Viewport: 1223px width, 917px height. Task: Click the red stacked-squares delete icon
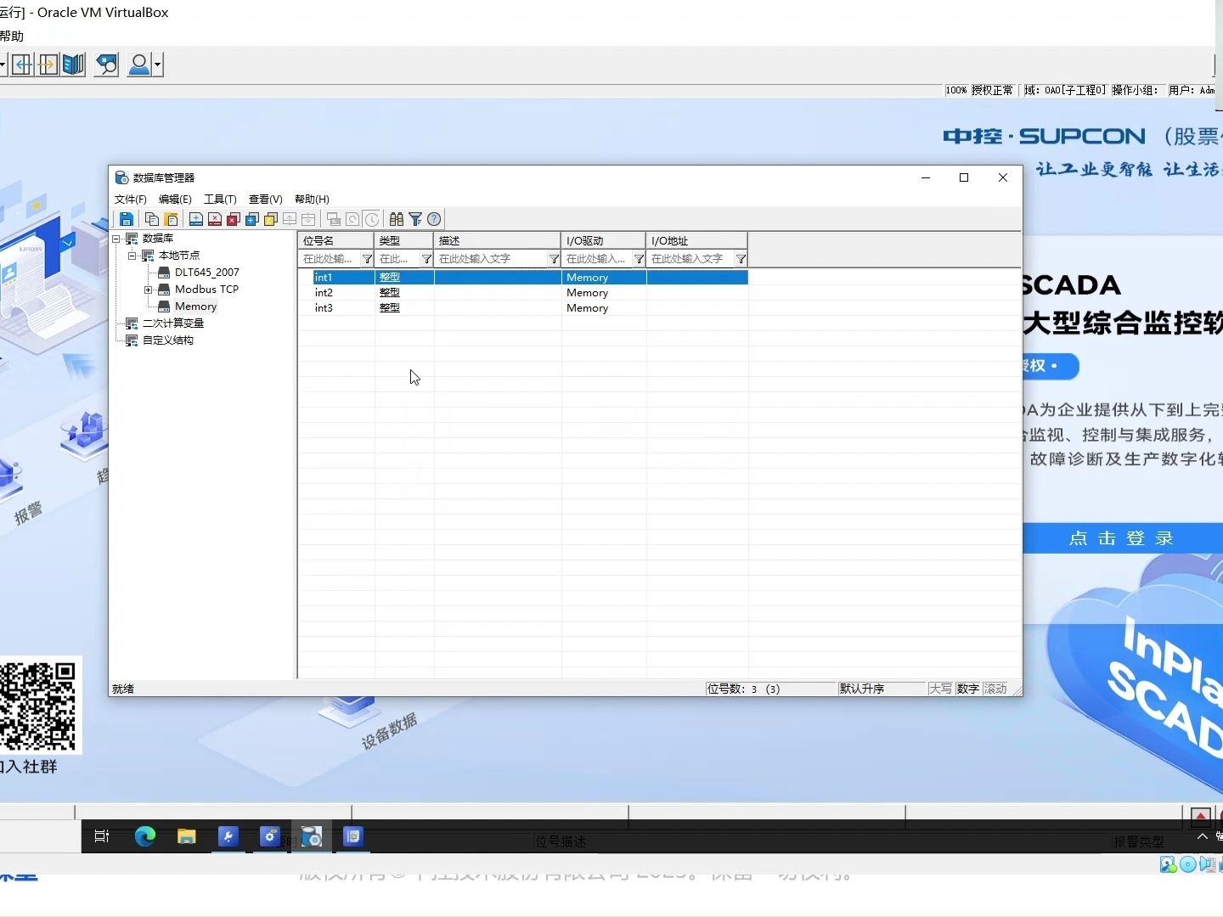pyautogui.click(x=234, y=219)
